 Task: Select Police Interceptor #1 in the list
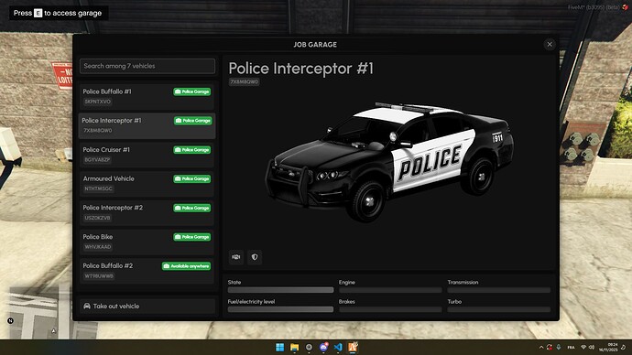pos(147,125)
